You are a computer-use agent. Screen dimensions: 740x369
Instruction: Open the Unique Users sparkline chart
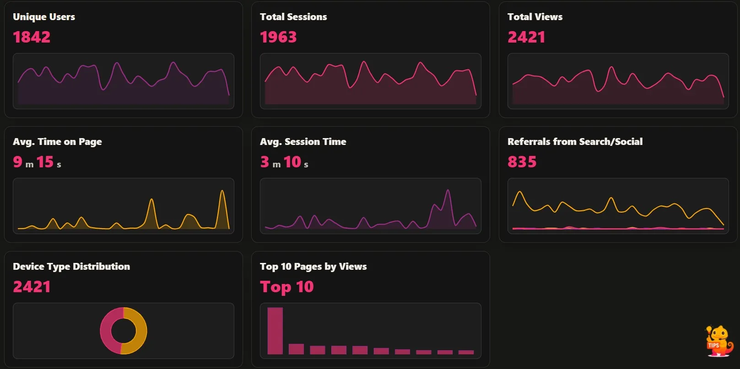click(124, 81)
